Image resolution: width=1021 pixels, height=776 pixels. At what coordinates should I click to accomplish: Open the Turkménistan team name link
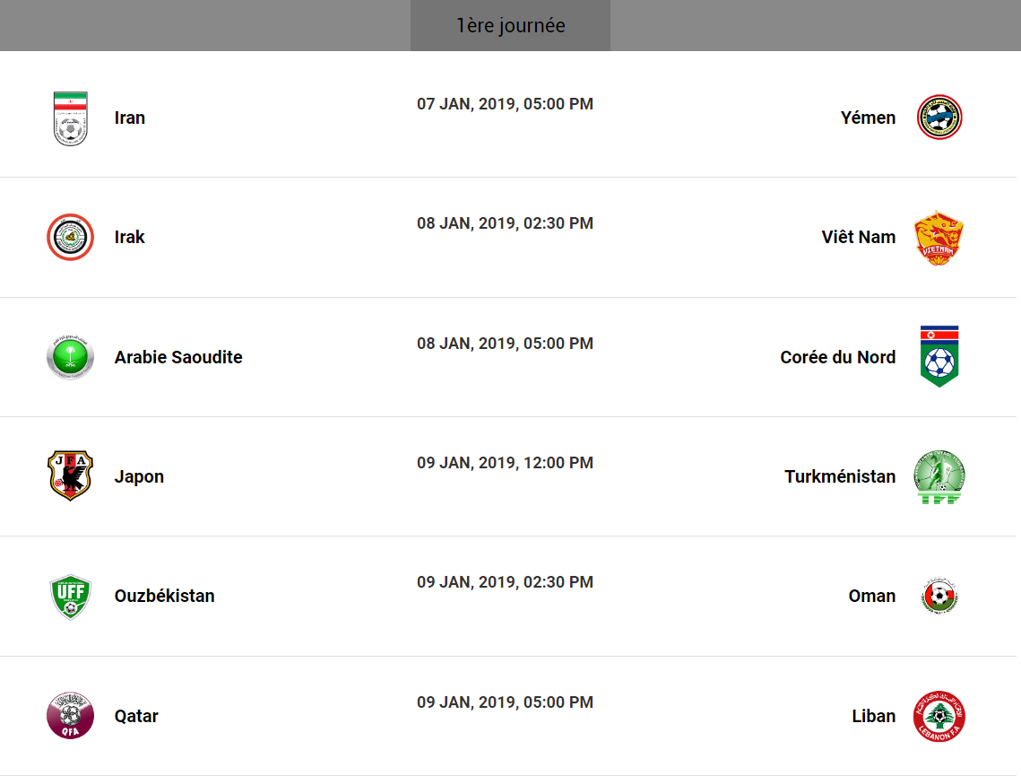(x=840, y=476)
